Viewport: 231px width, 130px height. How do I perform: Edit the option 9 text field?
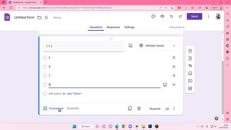pos(104,85)
